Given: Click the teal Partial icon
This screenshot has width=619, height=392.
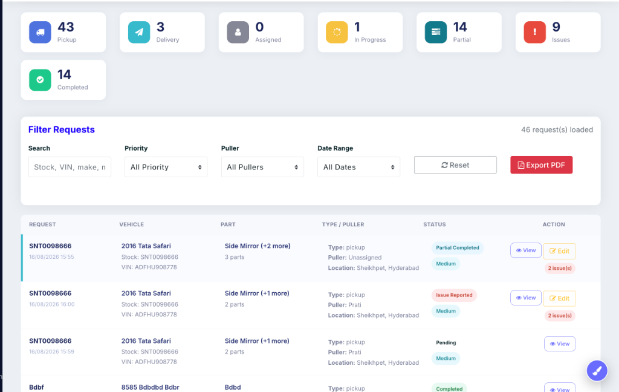Looking at the screenshot, I should click(x=436, y=32).
